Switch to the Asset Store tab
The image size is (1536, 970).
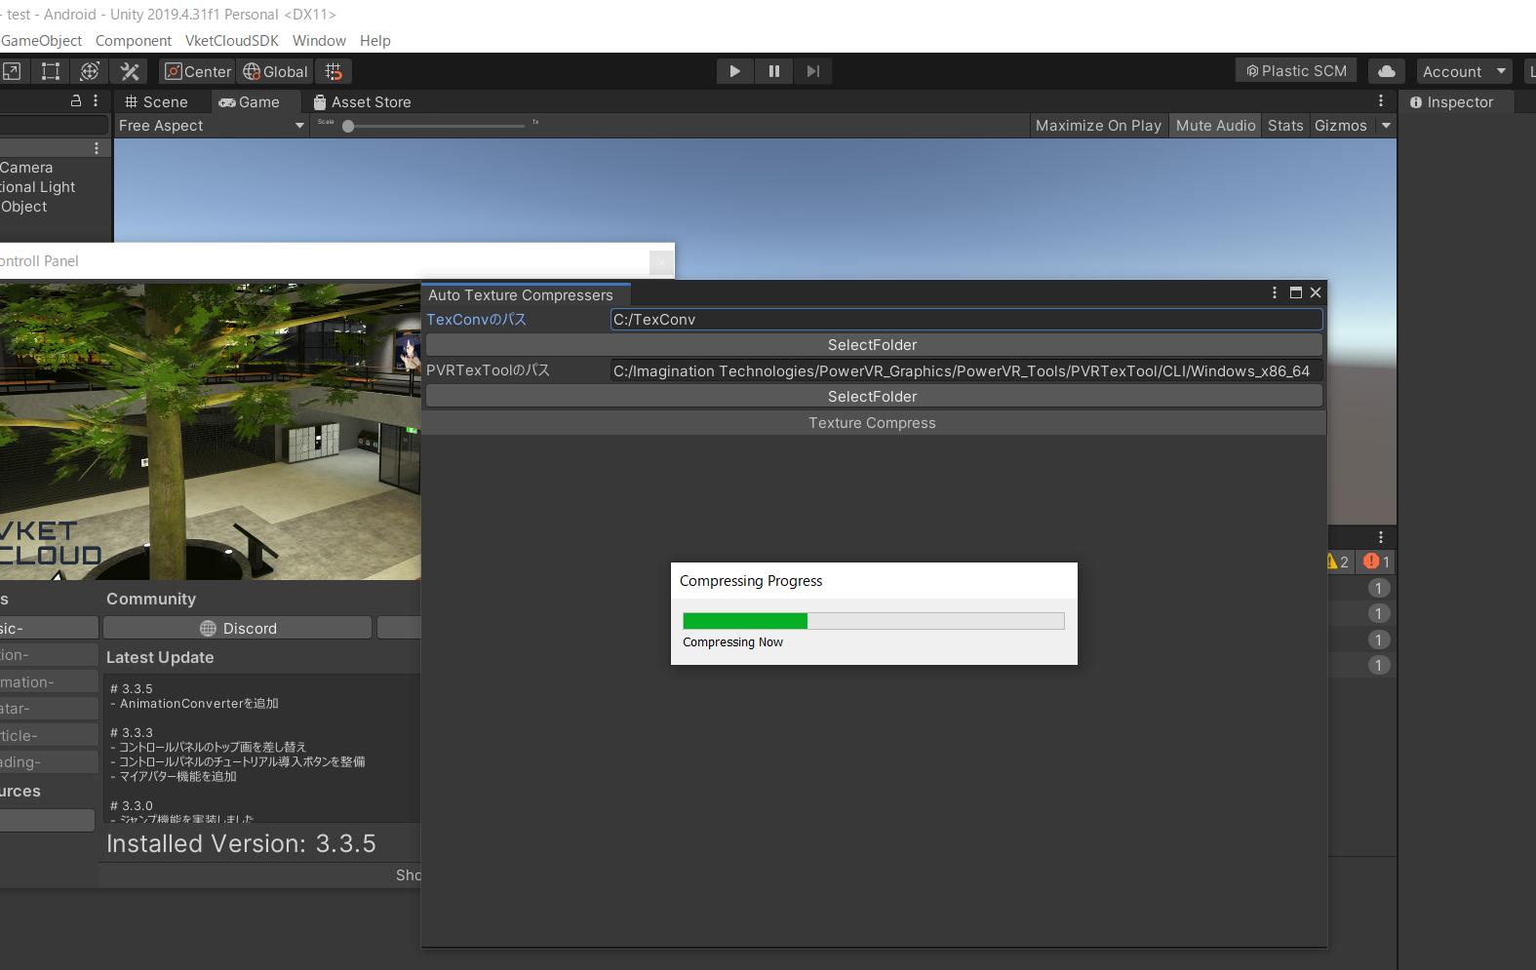(362, 102)
